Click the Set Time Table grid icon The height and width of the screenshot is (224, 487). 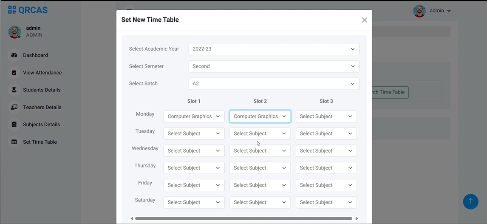[14, 142]
